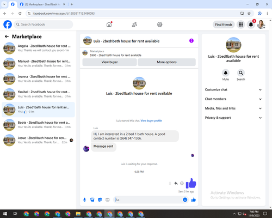Mute the conversation with the bell icon

[226, 73]
